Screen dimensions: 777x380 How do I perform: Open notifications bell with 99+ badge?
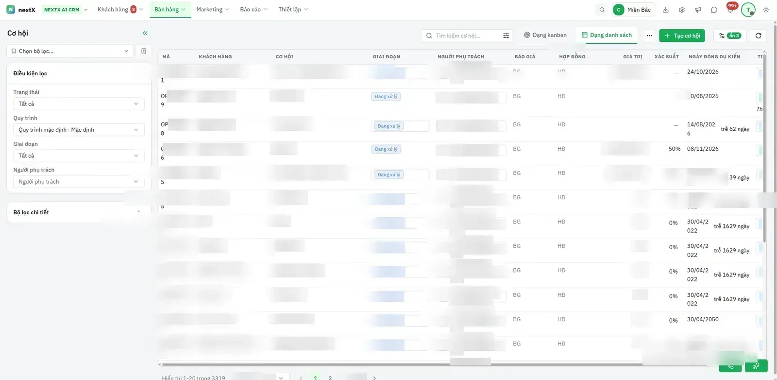730,9
